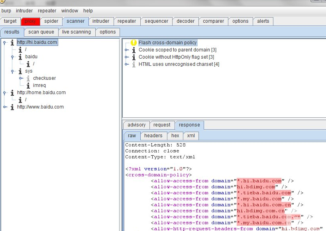Show the request tab
The width and height of the screenshot is (326, 231).
point(162,125)
